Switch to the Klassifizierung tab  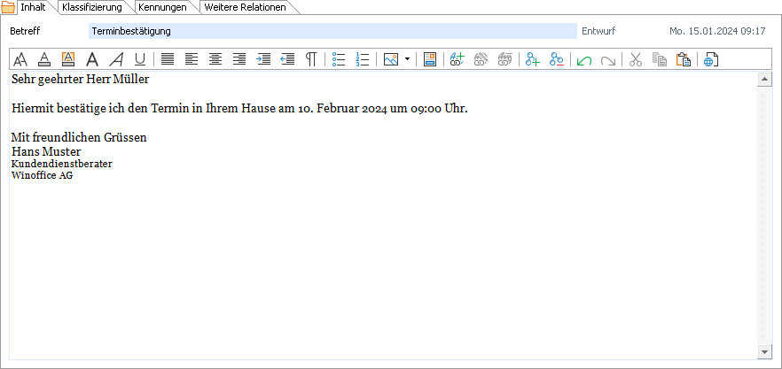click(x=92, y=7)
